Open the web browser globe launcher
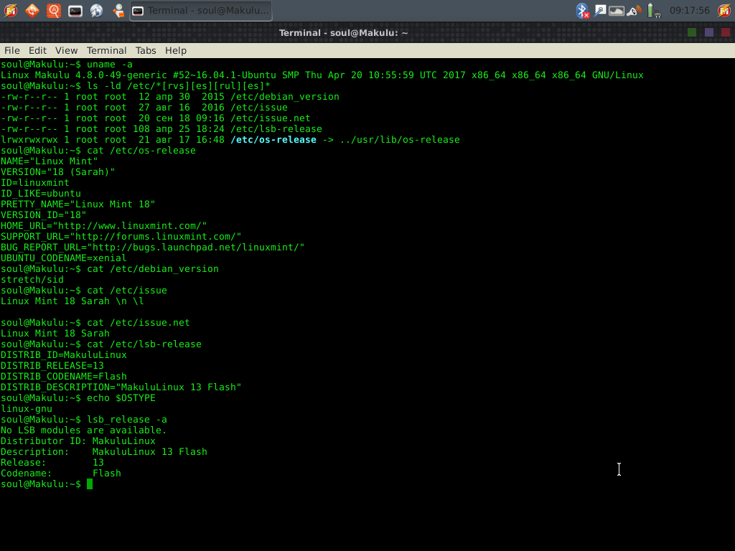 (x=97, y=10)
